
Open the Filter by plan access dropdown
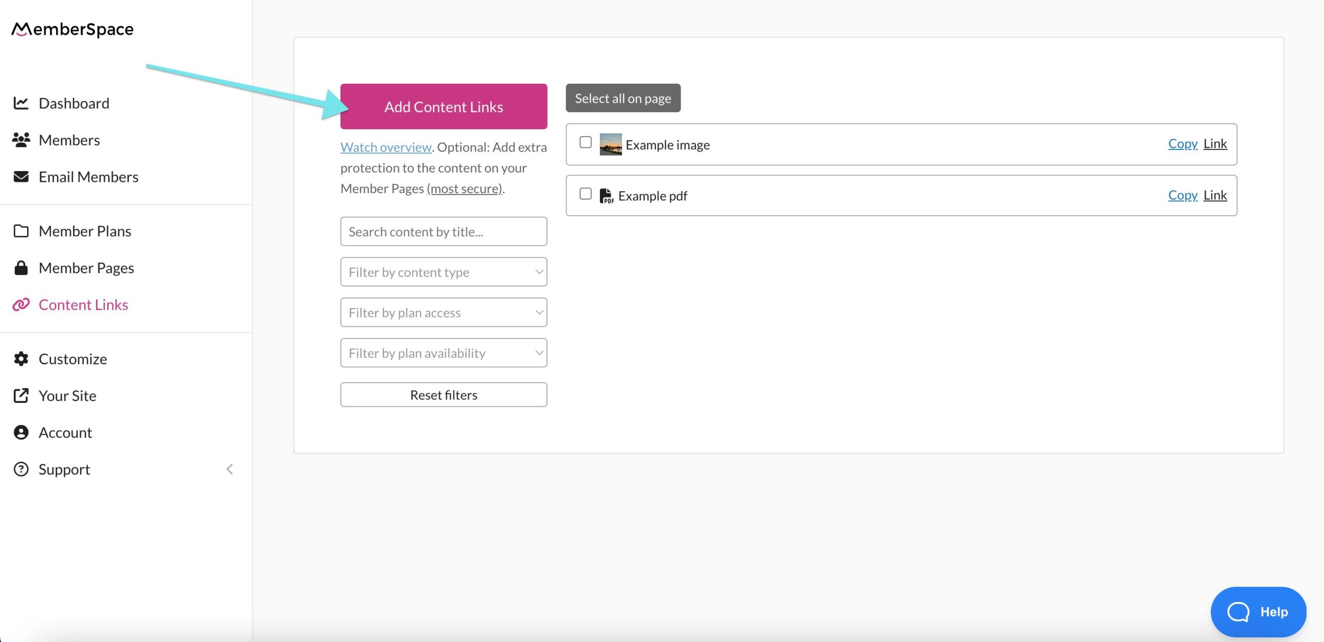[444, 312]
